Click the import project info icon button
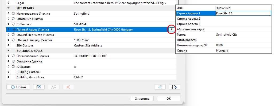The image size is (275, 106). [x=160, y=87]
